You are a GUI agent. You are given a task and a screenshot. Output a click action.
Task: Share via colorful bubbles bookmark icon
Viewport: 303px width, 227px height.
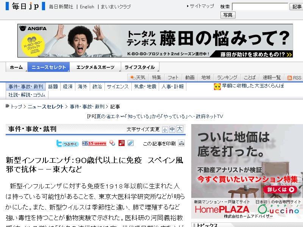click(112, 143)
